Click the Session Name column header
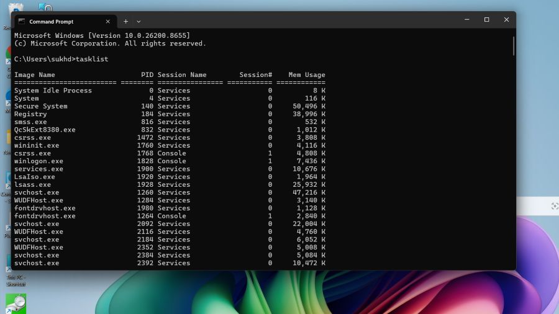This screenshot has width=559, height=314. 182,74
